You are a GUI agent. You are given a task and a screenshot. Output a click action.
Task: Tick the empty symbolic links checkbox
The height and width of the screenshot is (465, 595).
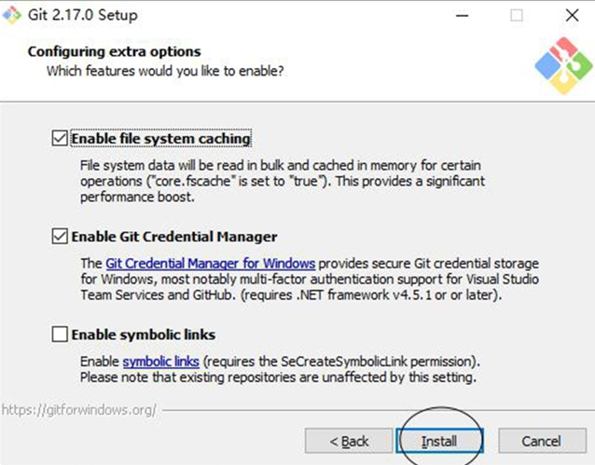60,335
